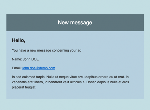Click the "Email:" label text
This screenshot has height=110, width=150.
pyautogui.click(x=16, y=68)
